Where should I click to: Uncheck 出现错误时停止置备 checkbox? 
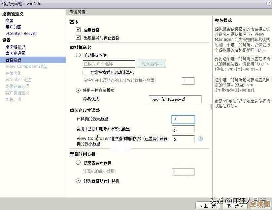point(78,38)
